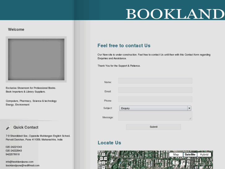The height and width of the screenshot is (169, 225).
Task: Focus the Phone input field
Action: point(155,99)
